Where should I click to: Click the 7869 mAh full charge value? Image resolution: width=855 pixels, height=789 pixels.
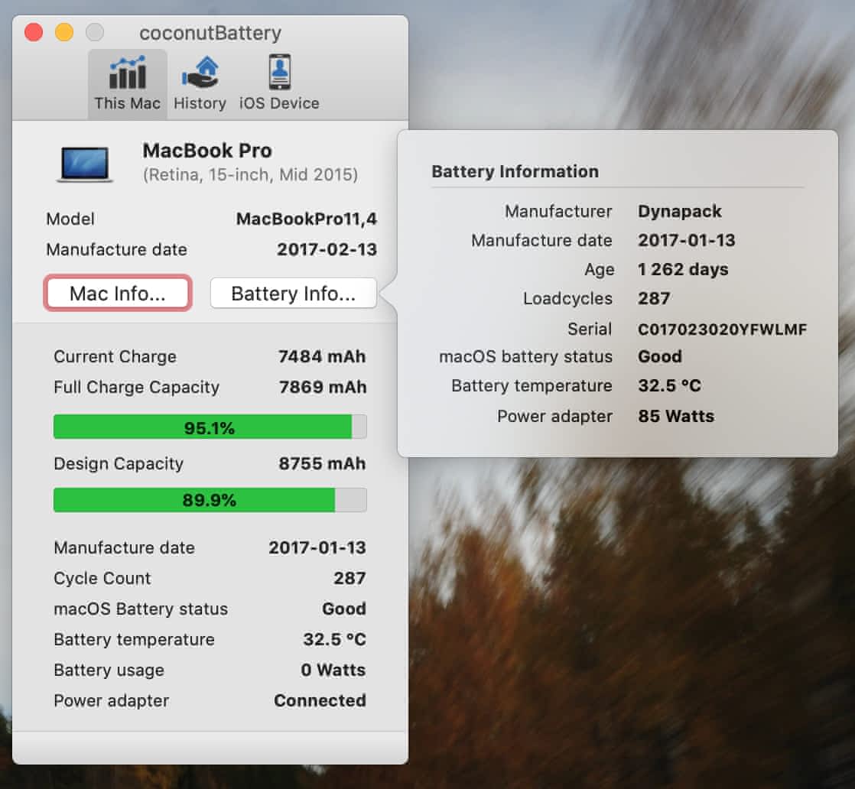[322, 387]
